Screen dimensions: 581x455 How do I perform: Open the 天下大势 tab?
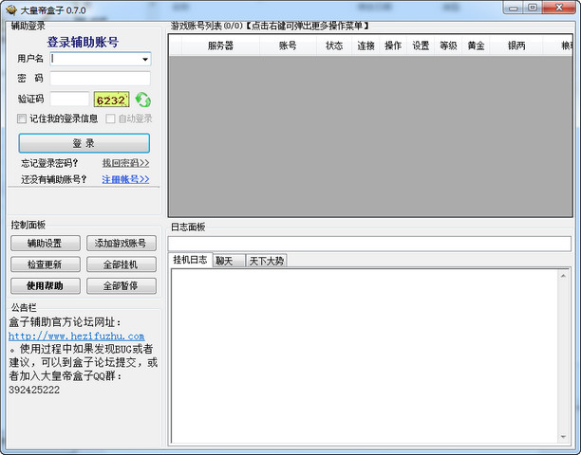[265, 261]
